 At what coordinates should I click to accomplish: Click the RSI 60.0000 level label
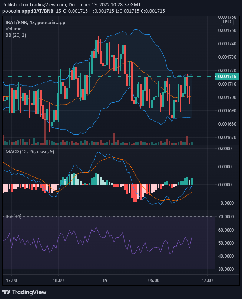[226, 230]
